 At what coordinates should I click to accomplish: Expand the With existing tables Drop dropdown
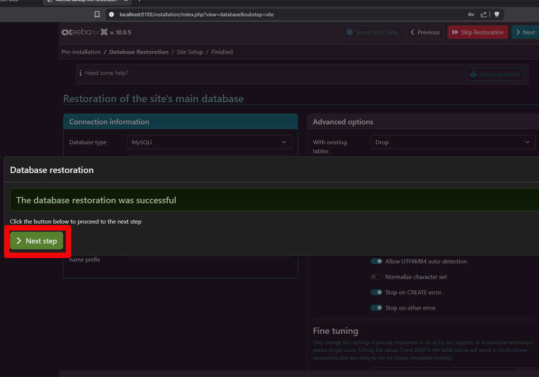452,142
